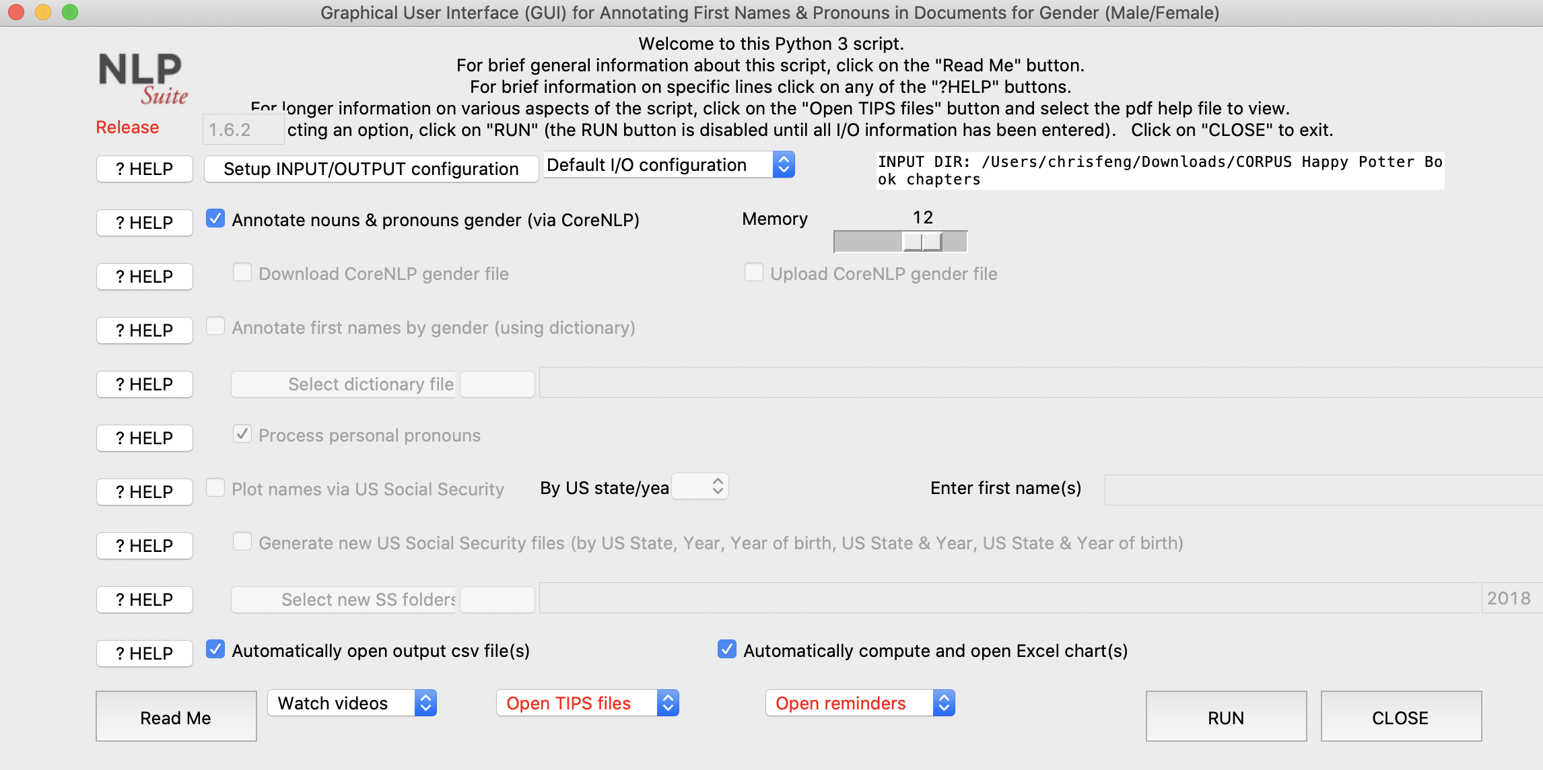The height and width of the screenshot is (770, 1543).
Task: Click the NLP Suite logo
Action: pos(143,78)
